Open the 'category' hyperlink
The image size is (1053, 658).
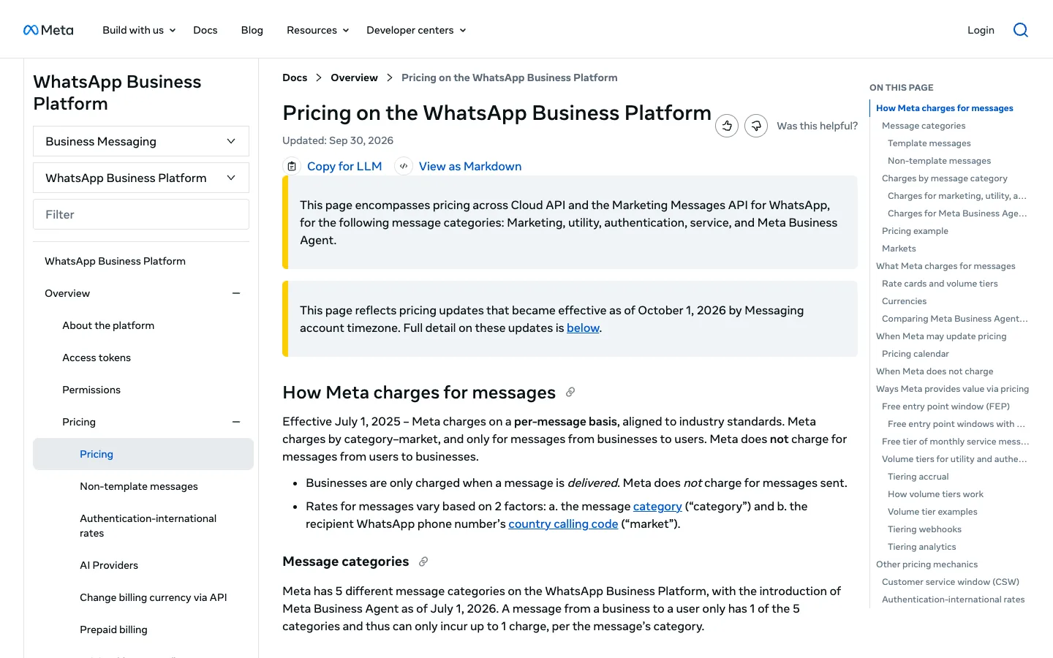click(657, 506)
